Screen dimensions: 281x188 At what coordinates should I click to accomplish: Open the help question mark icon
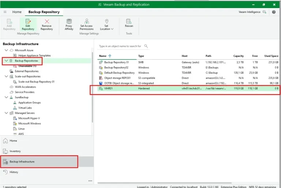pyautogui.click(x=274, y=12)
